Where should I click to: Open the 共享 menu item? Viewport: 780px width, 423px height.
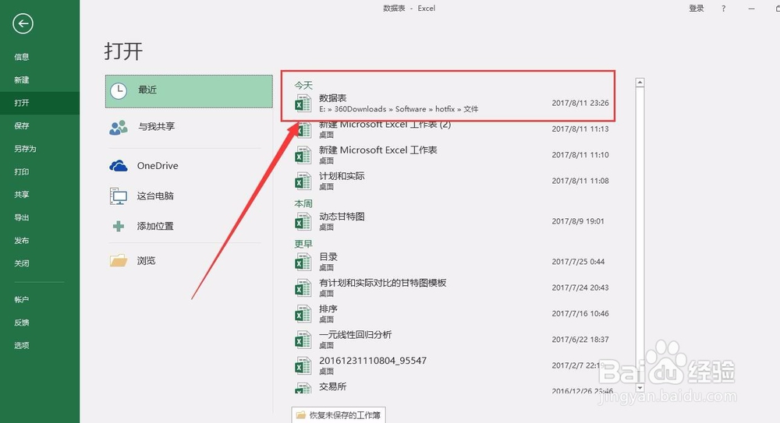tap(22, 194)
